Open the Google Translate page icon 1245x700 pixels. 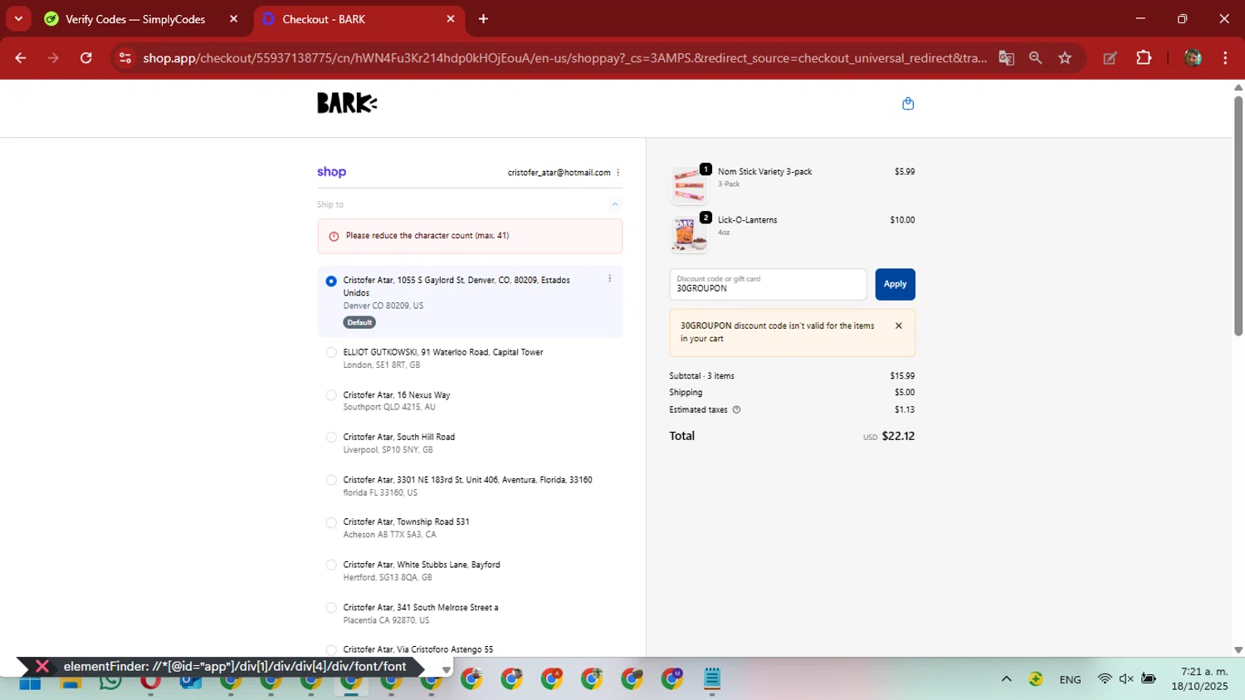click(x=1006, y=58)
